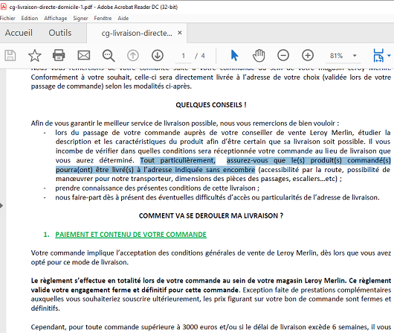Click the PAIEMENT ET CONTENU DE VOTRE COMMANDE heading
Screen dimensions: 394x333
click(131, 235)
